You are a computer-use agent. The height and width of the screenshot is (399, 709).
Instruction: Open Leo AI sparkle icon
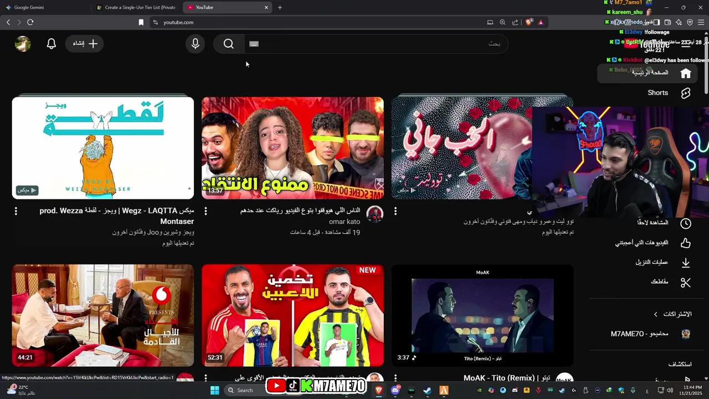pyautogui.click(x=679, y=22)
